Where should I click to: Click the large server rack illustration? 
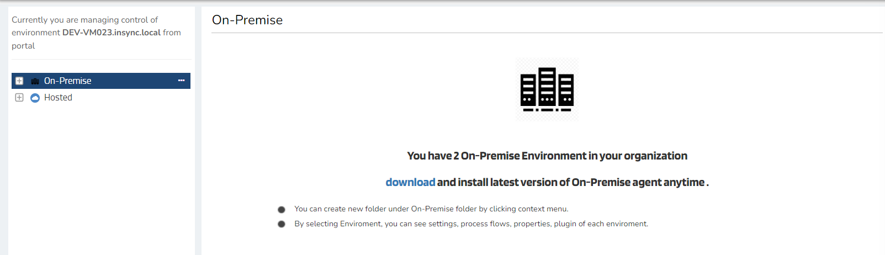[547, 89]
